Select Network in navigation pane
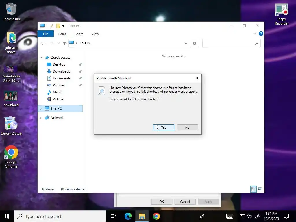Image resolution: width=296 pixels, height=222 pixels. pyautogui.click(x=57, y=118)
